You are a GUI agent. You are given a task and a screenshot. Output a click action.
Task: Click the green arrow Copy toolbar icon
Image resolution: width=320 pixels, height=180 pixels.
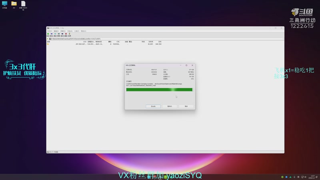click(x=59, y=34)
